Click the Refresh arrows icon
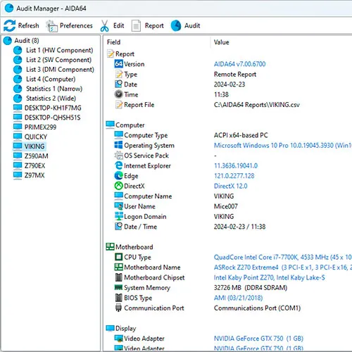This screenshot has height=352, width=352. point(9,25)
